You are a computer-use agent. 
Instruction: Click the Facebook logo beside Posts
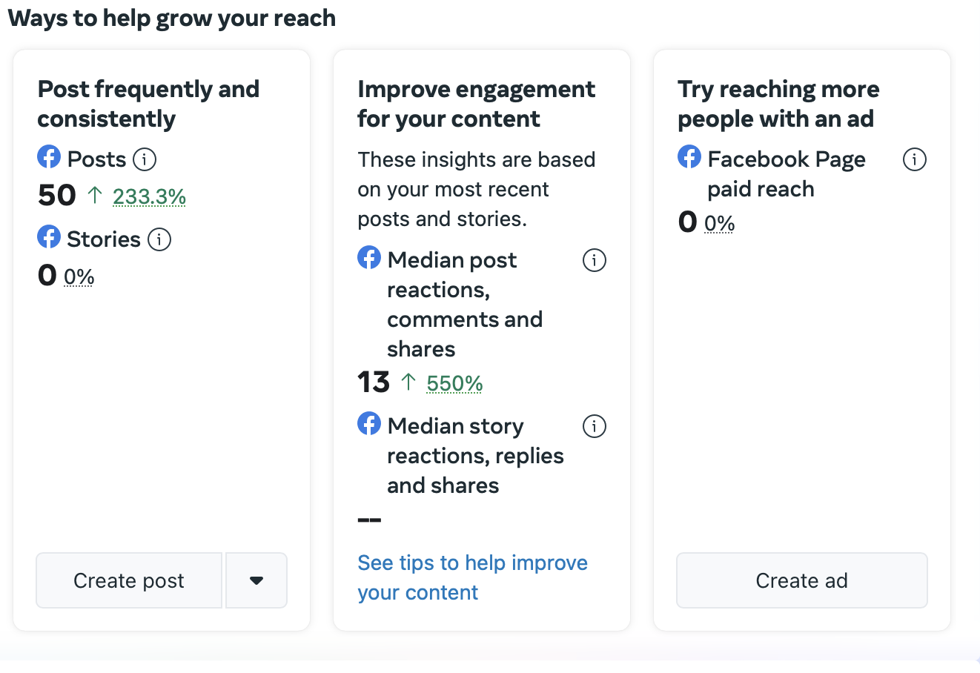point(49,157)
